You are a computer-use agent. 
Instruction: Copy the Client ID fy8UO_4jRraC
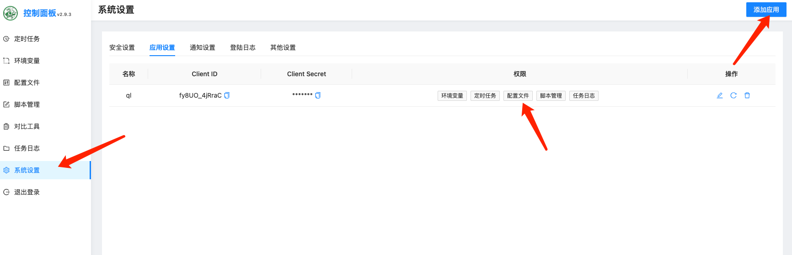[227, 95]
